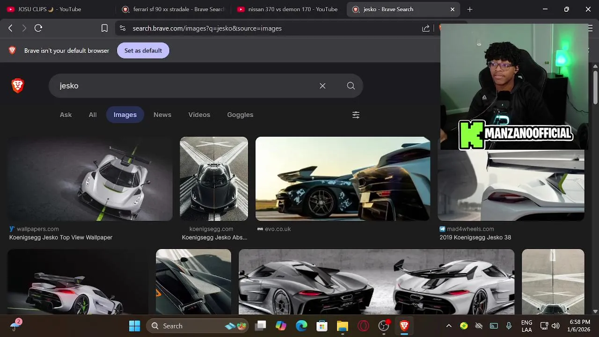
Task: Switch to nissan 370 vs demon 170 tab
Action: click(288, 9)
